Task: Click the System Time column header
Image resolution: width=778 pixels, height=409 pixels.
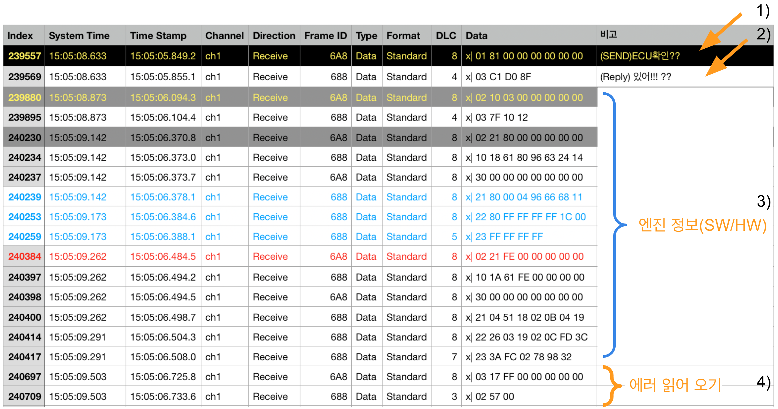Action: pyautogui.click(x=79, y=36)
